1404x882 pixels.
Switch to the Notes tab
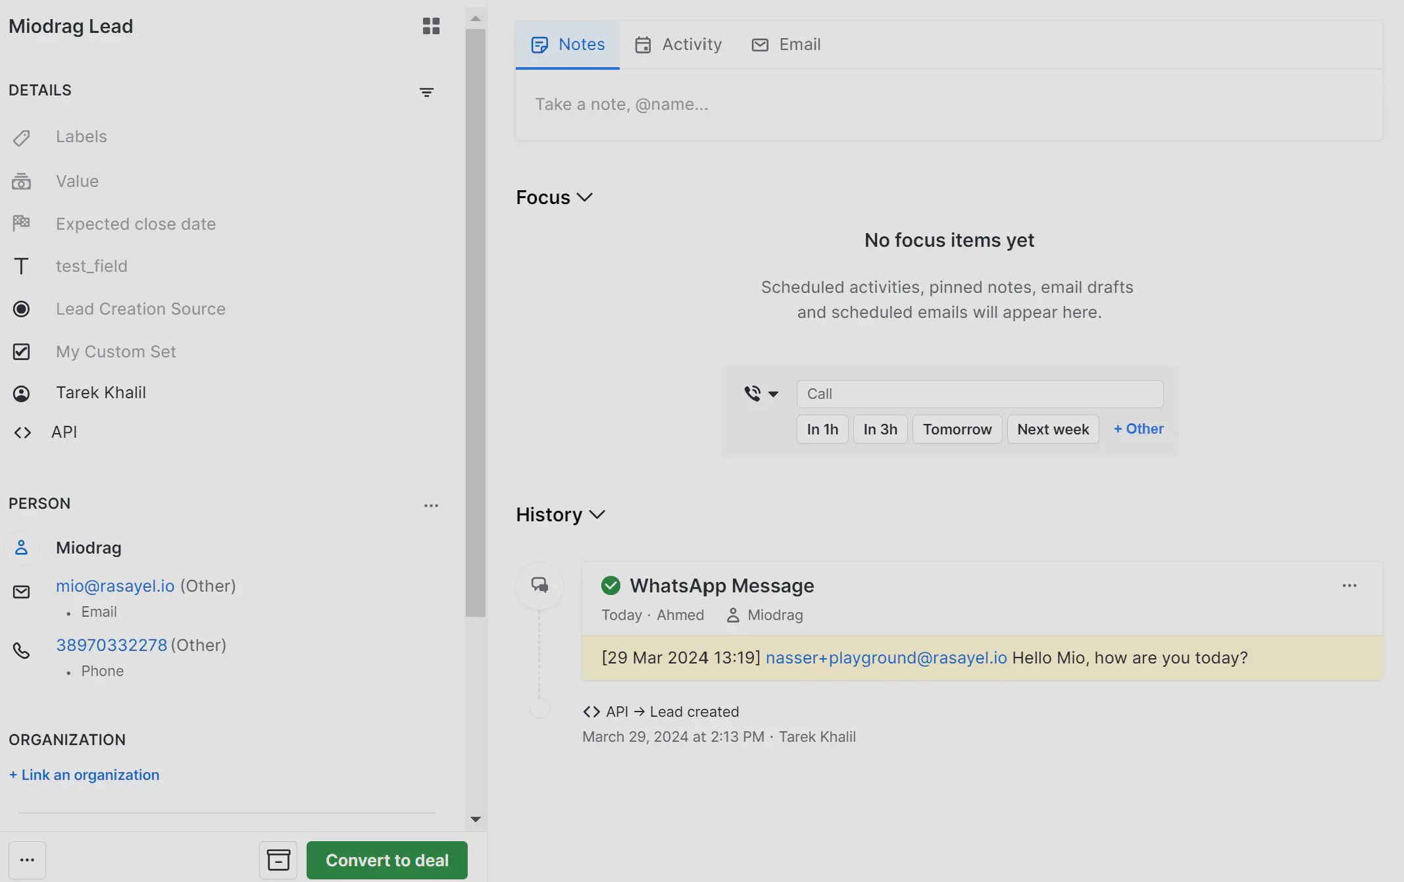click(x=568, y=45)
